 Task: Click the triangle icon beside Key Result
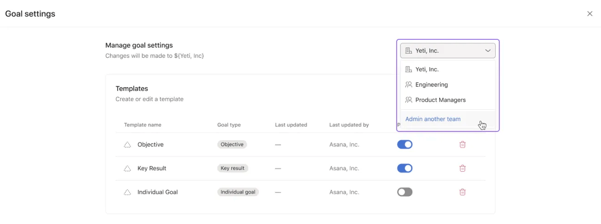coord(127,168)
